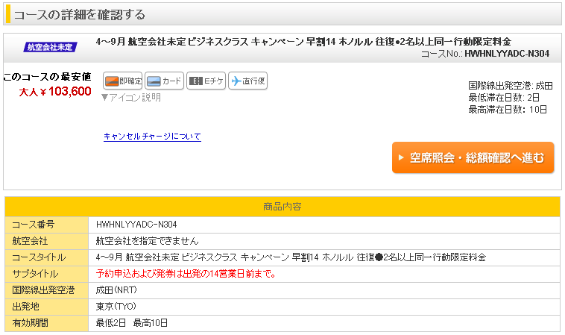Click the course title in the top banner
The height and width of the screenshot is (335, 565).
pos(304,41)
